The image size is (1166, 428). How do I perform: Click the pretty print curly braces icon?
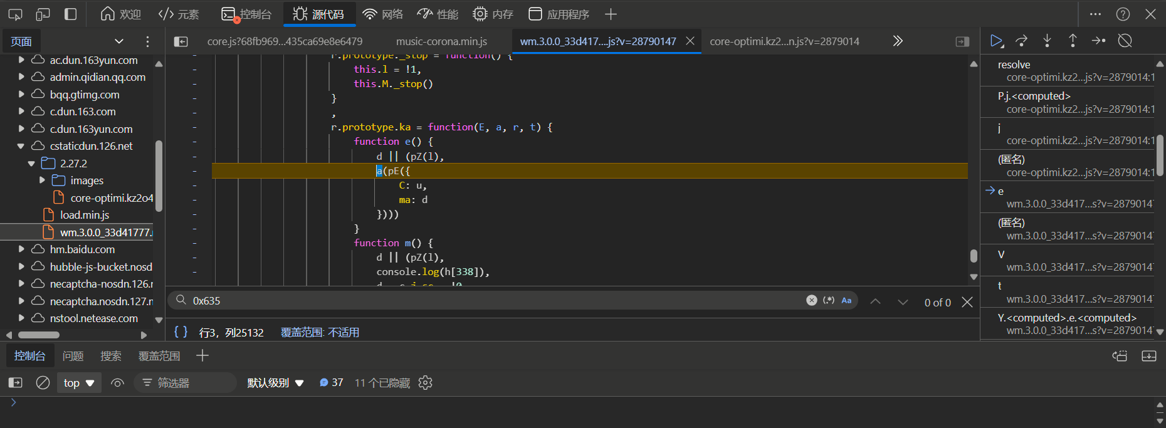[181, 332]
